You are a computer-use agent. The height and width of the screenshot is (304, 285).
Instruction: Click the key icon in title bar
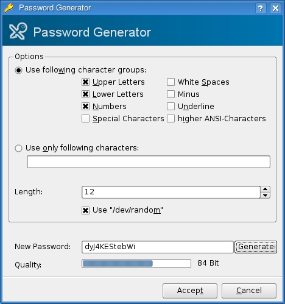point(9,8)
